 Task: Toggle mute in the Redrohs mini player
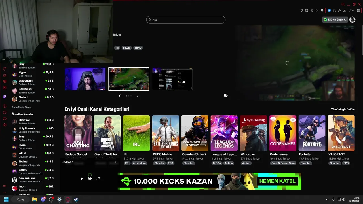tap(90, 178)
